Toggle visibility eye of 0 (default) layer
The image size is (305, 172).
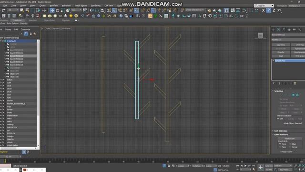tap(2, 41)
